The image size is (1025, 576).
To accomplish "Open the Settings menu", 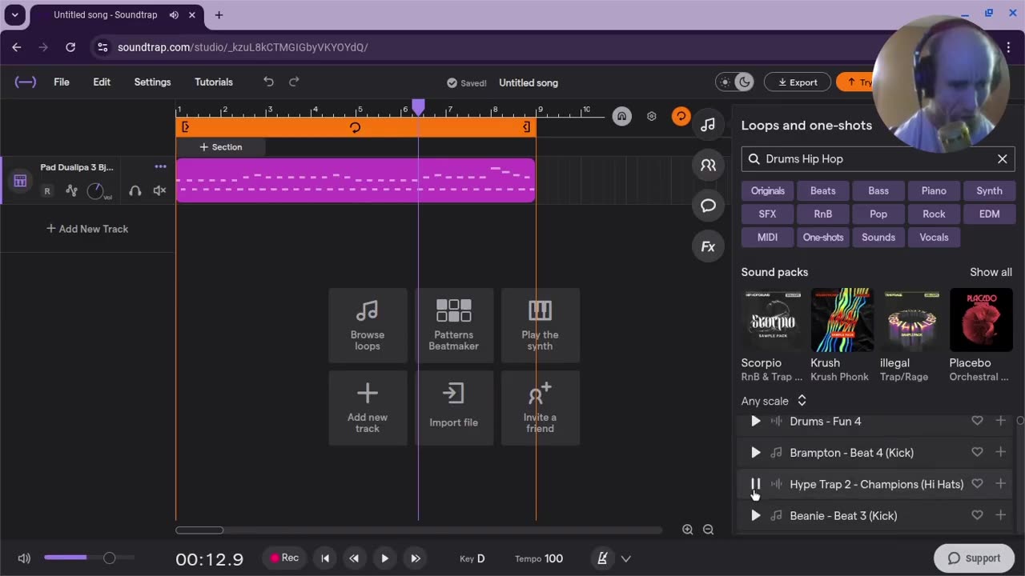I will click(152, 82).
